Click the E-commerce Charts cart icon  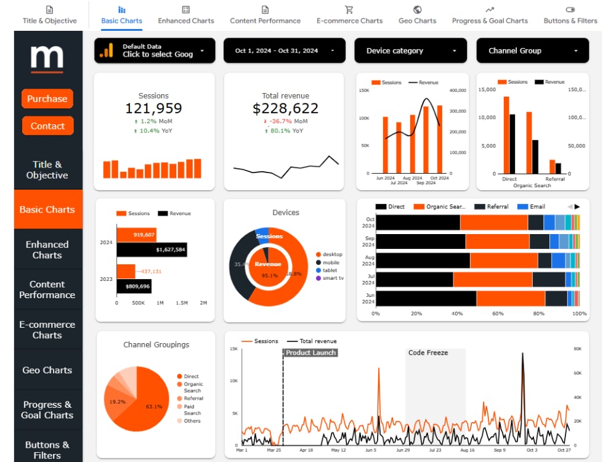(349, 9)
